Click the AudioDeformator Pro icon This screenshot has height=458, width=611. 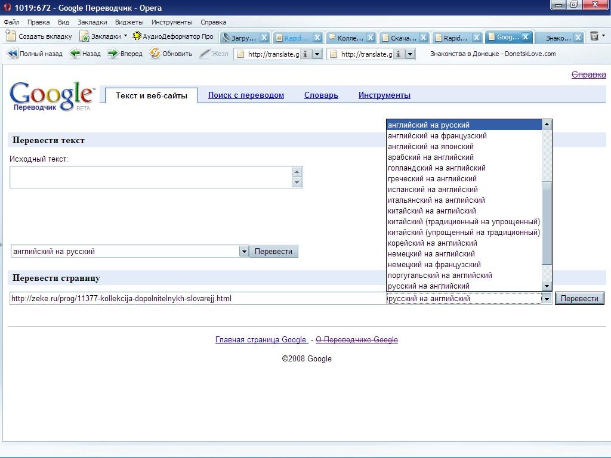click(x=137, y=36)
